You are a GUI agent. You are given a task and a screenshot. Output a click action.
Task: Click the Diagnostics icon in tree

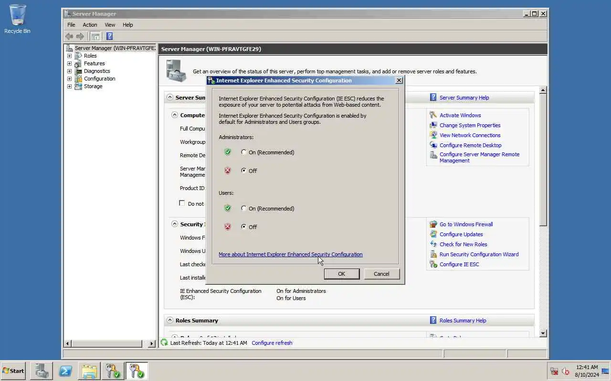(x=78, y=71)
